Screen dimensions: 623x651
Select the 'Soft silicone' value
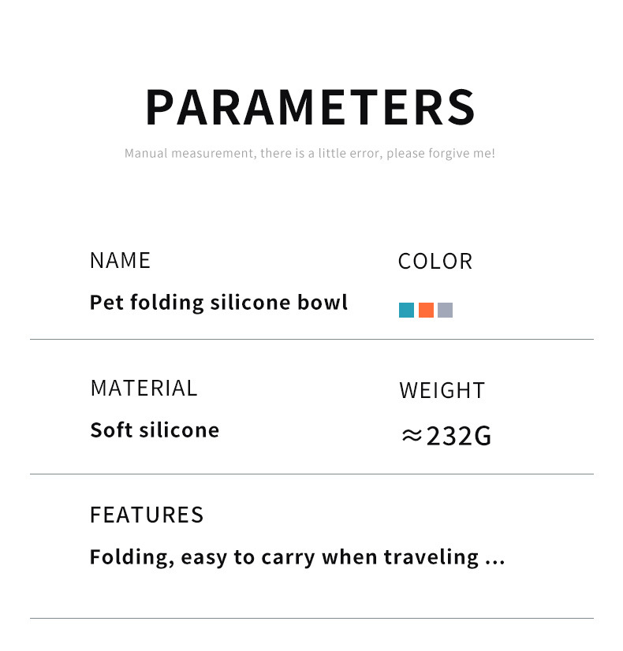click(155, 430)
